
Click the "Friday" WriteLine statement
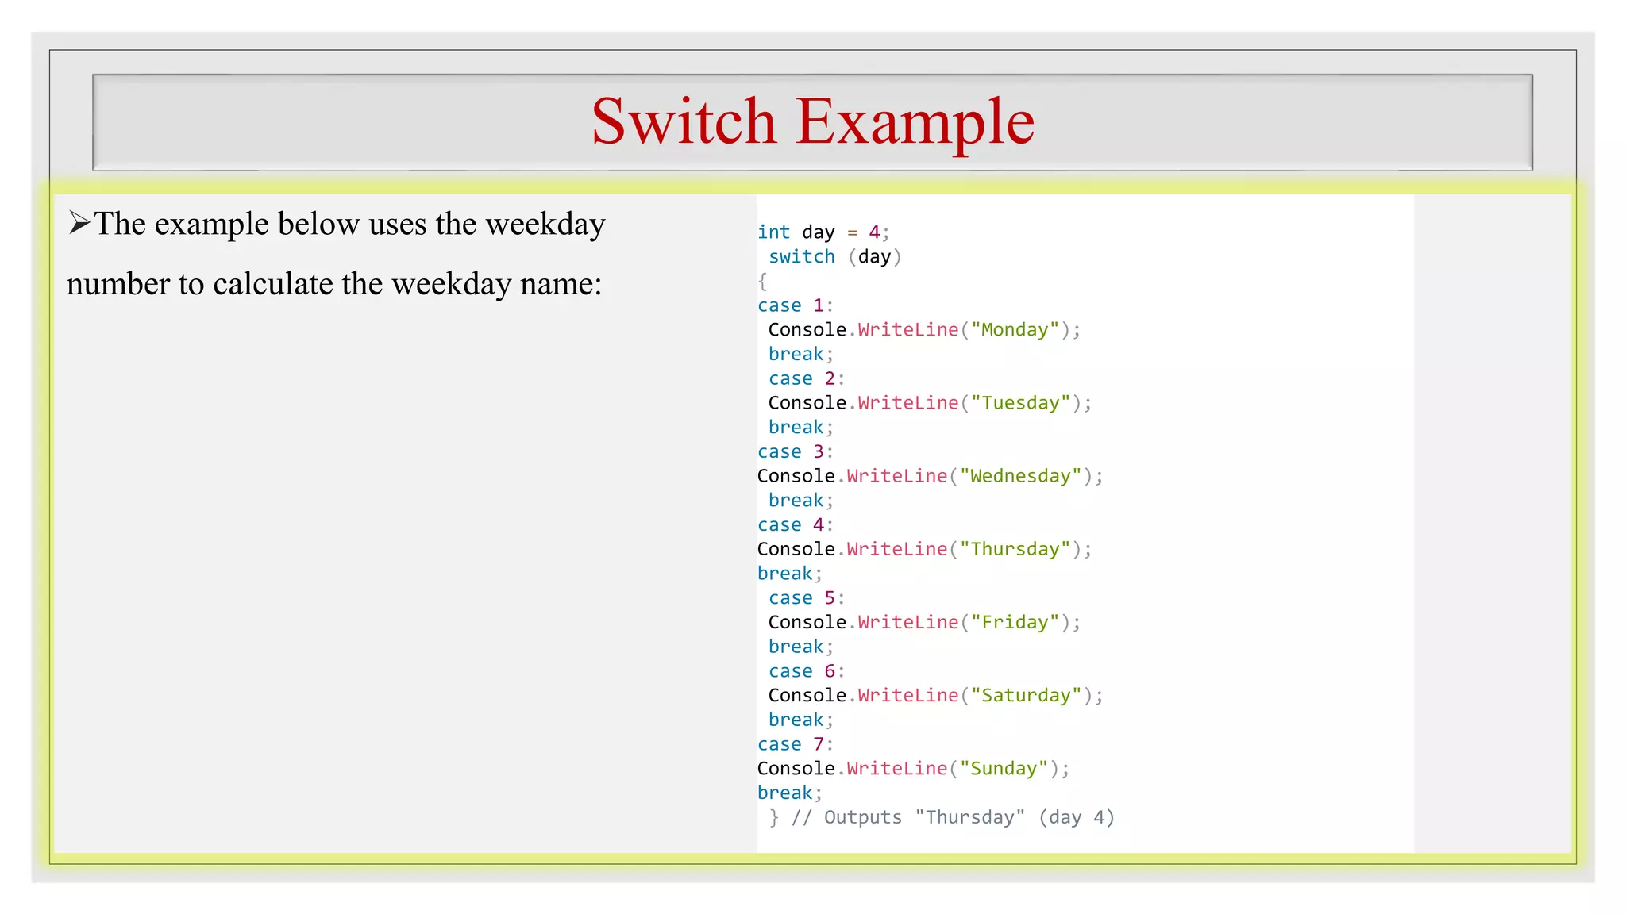click(x=924, y=622)
